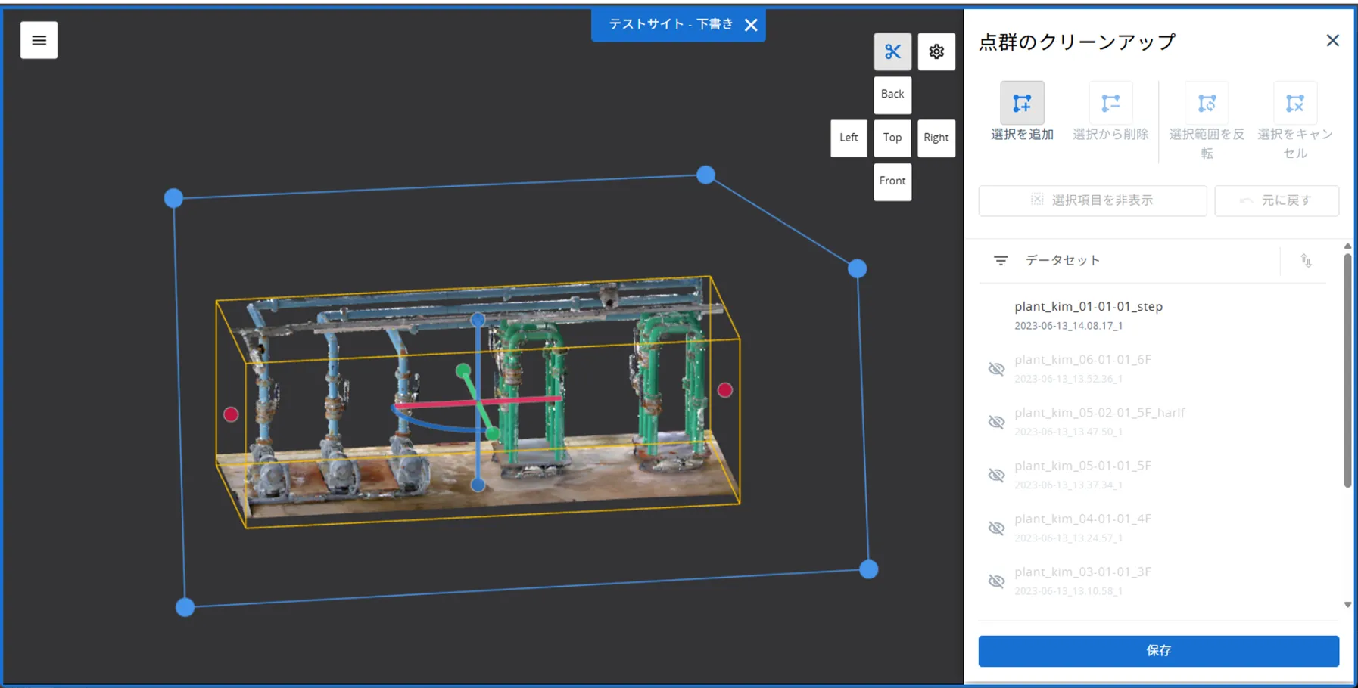The height and width of the screenshot is (688, 1358).
Task: Click the red handle on the box's right face
Action: coord(725,390)
